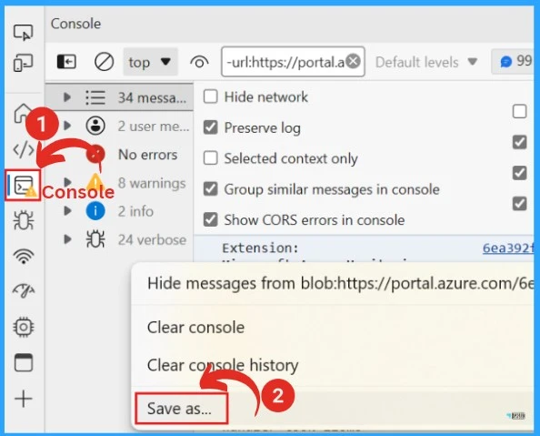Screen dimensions: 540x436
Task: Click the verbose bug icon in sidebar list
Action: pos(95,239)
